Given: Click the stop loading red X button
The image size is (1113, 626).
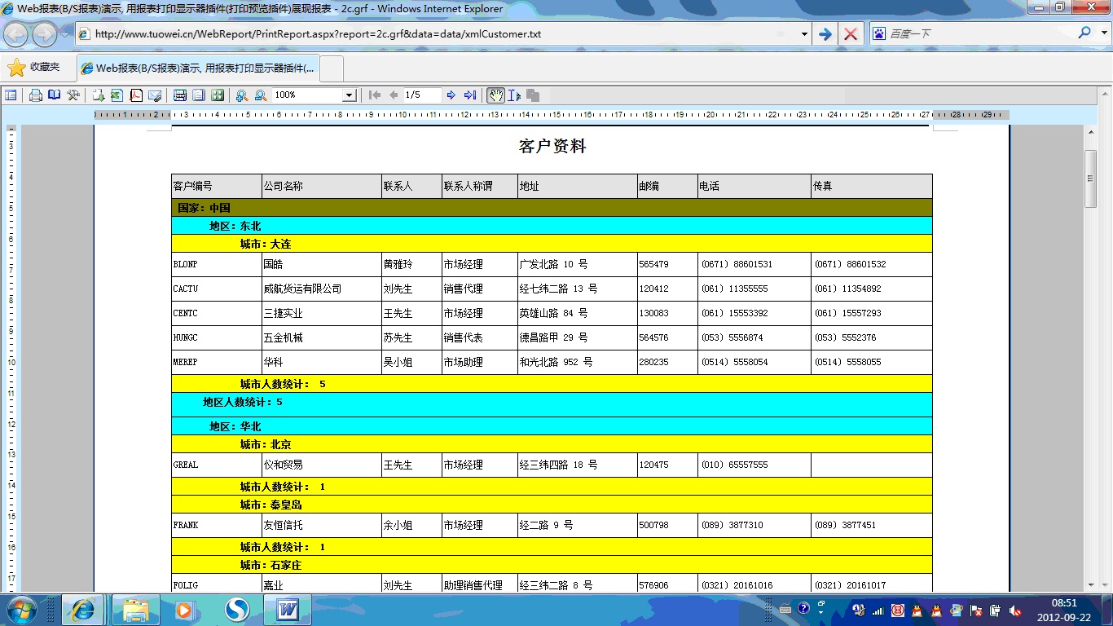Looking at the screenshot, I should (x=850, y=34).
